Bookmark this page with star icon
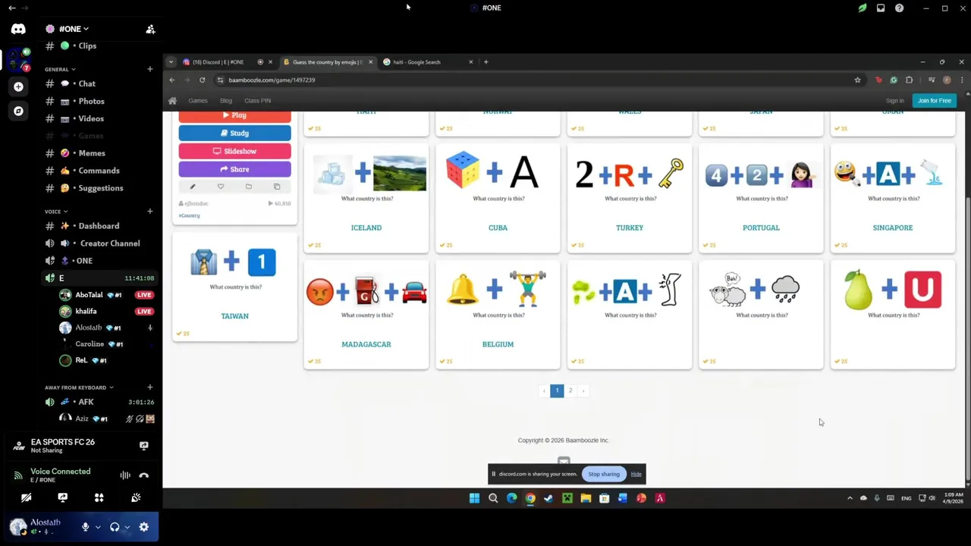Screen dimensions: 971x546 [x=858, y=80]
